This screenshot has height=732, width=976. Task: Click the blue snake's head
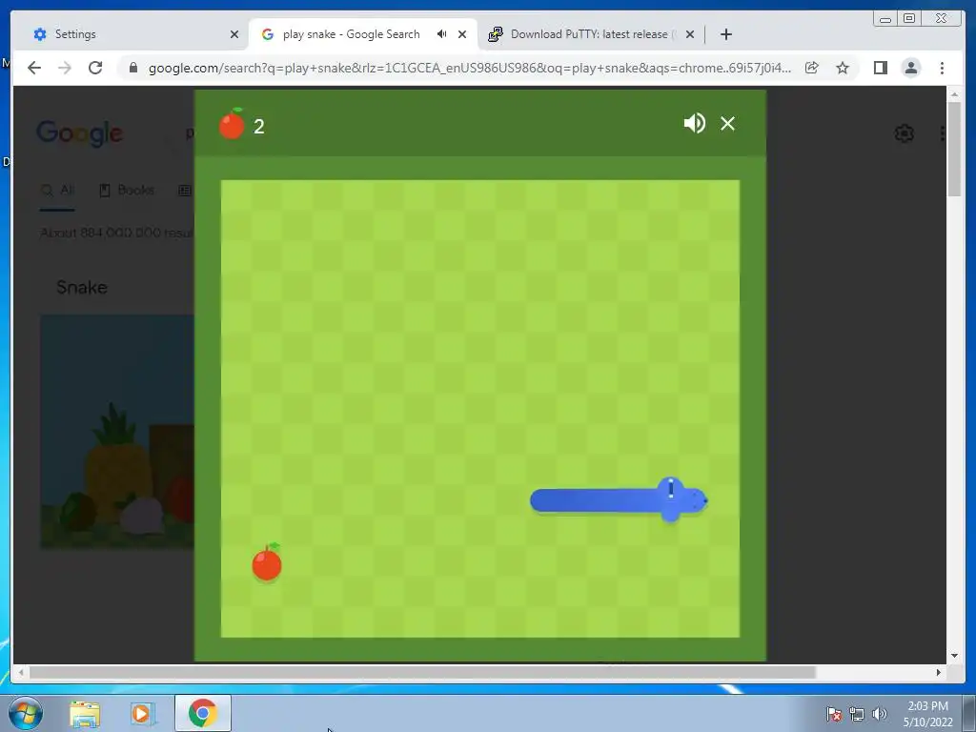point(683,499)
